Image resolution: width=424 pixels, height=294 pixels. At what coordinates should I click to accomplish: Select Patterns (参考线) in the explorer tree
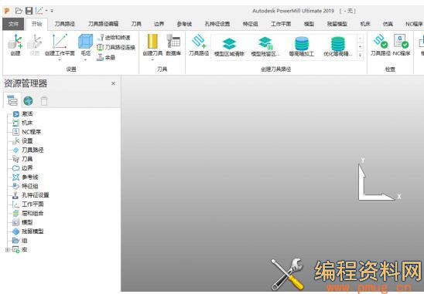tap(30, 177)
